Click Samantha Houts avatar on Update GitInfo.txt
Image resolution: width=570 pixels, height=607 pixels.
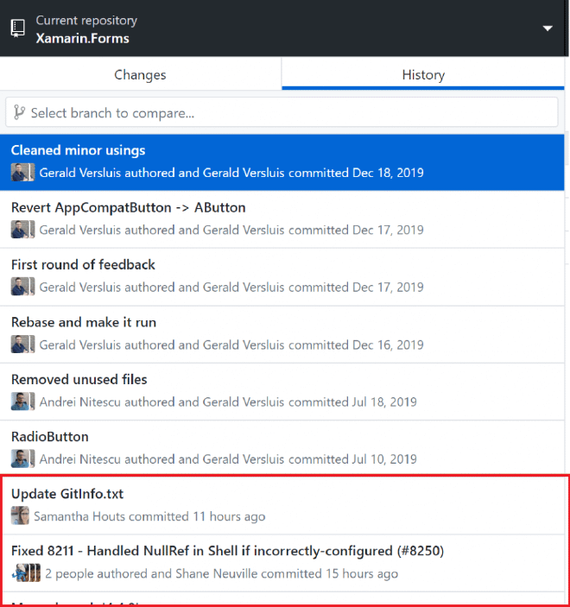pos(20,515)
